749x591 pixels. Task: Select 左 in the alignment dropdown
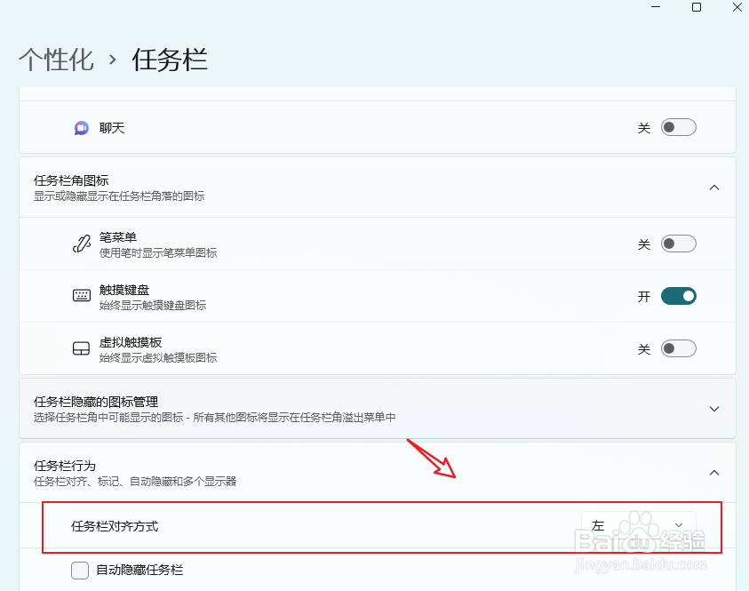[x=598, y=524]
